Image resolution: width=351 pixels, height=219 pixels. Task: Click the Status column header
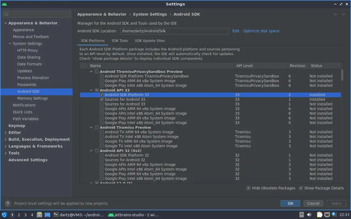coord(324,66)
